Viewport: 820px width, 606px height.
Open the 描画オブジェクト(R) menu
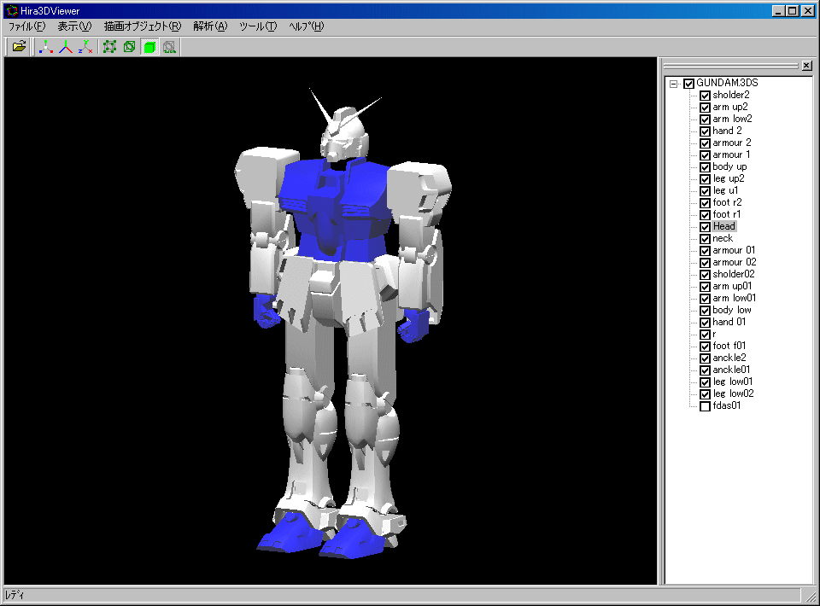(143, 26)
